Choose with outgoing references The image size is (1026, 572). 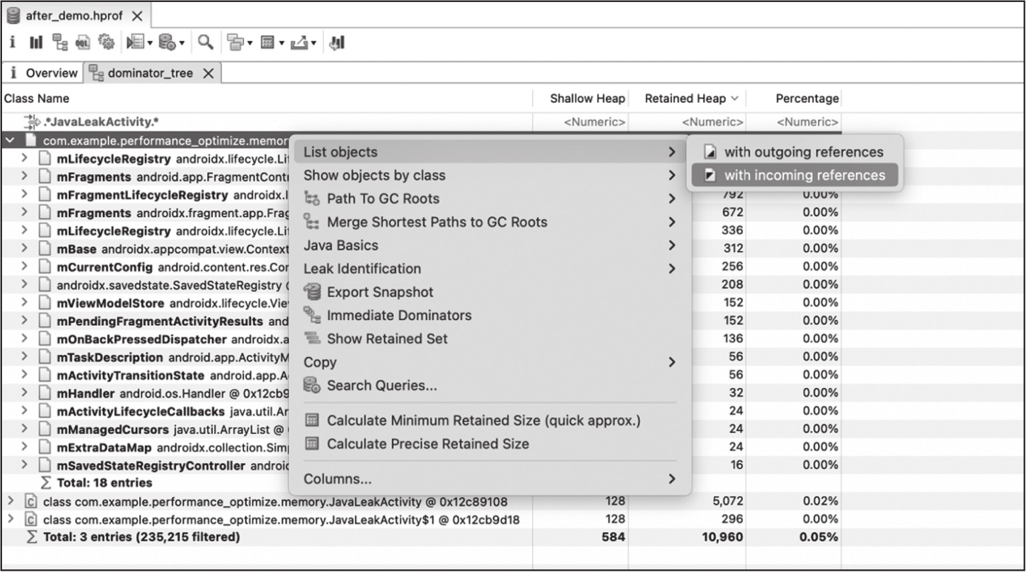pyautogui.click(x=795, y=152)
